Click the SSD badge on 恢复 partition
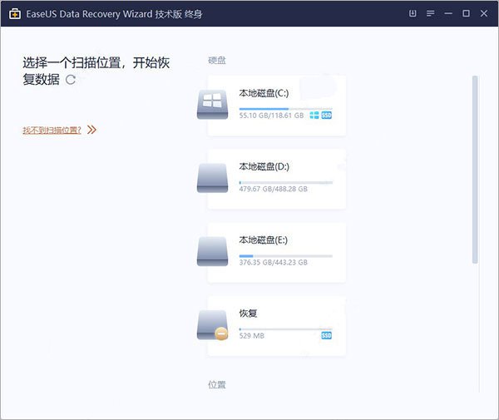This screenshot has height=420, width=499. click(x=327, y=336)
